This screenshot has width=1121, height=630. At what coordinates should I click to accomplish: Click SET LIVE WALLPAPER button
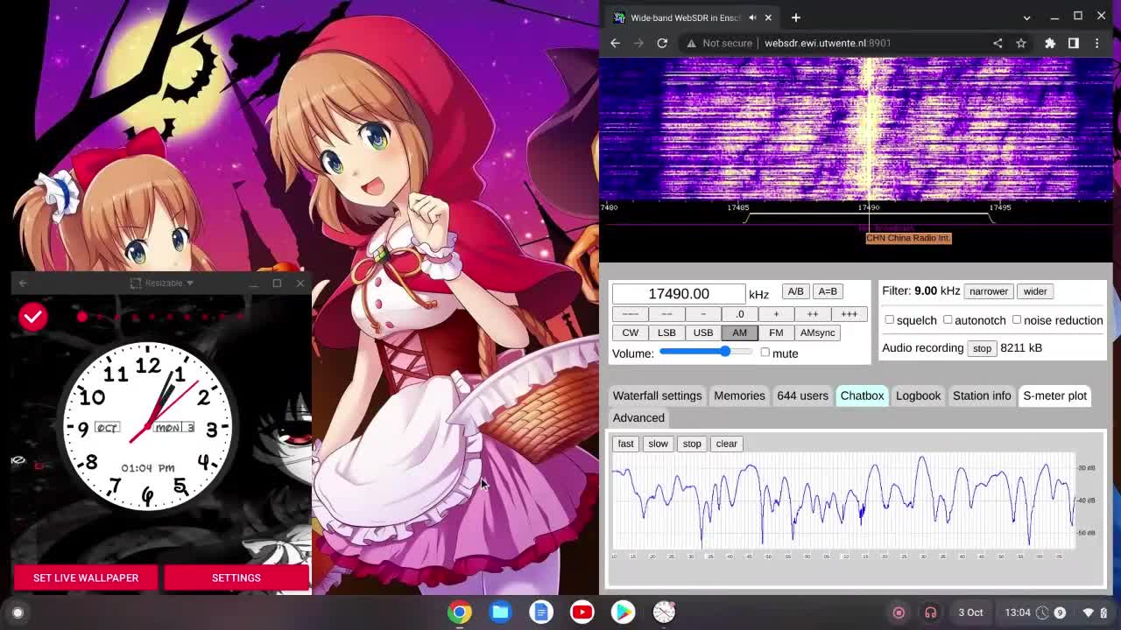(86, 577)
